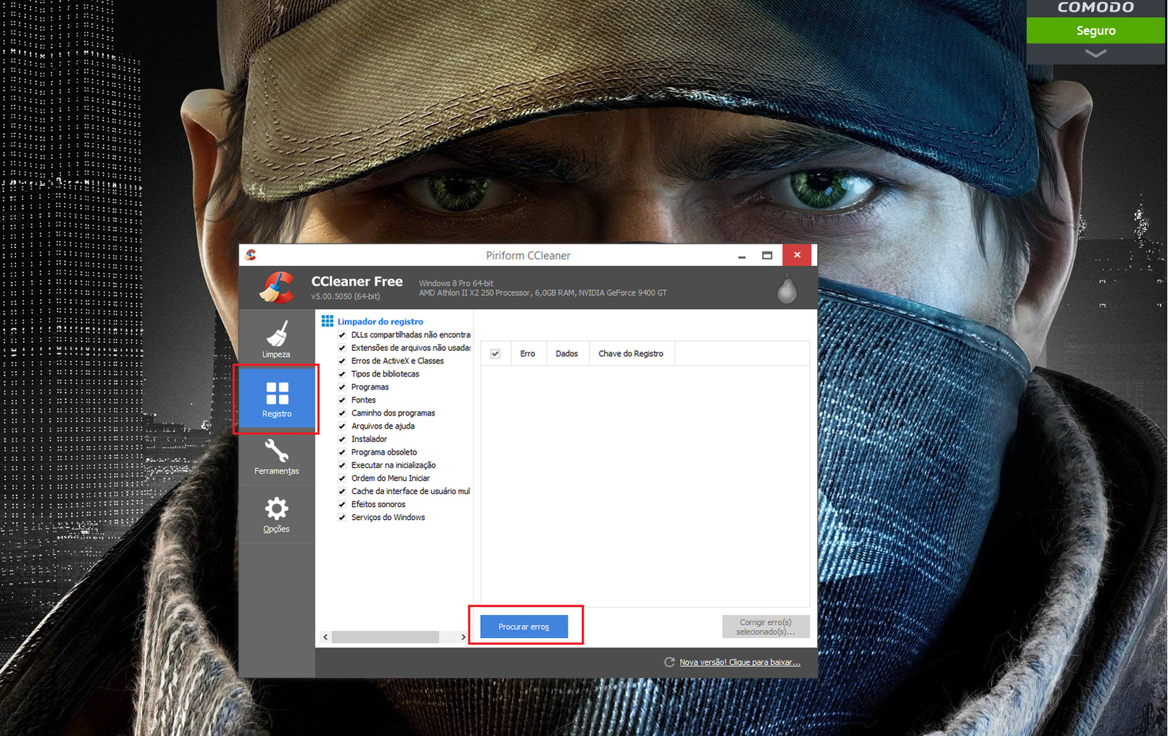
Task: Expand the COMODO widget chevron
Action: [1095, 54]
